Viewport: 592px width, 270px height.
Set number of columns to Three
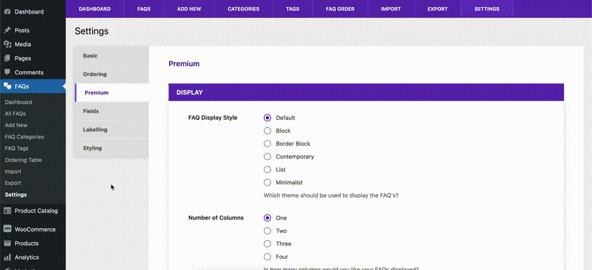pyautogui.click(x=268, y=243)
